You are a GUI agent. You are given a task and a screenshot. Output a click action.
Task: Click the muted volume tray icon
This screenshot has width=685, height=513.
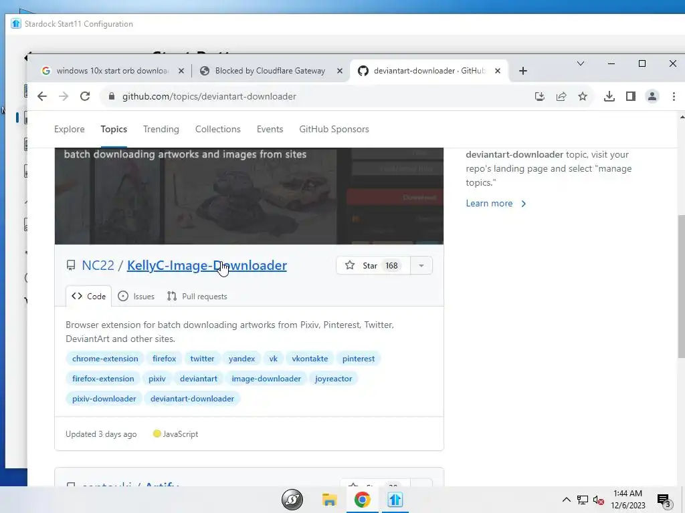pos(599,500)
